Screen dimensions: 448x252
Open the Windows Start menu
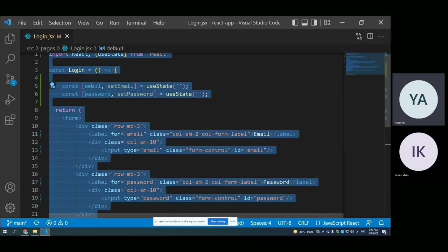(x=5, y=232)
